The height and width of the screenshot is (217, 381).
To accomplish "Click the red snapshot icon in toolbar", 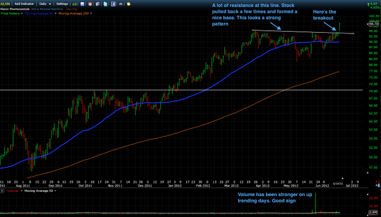I will tap(90, 4).
